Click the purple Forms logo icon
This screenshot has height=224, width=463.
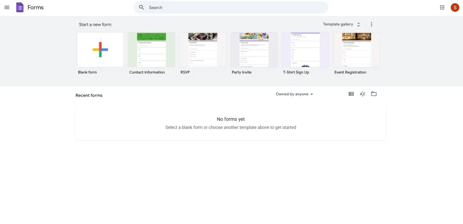[20, 7]
